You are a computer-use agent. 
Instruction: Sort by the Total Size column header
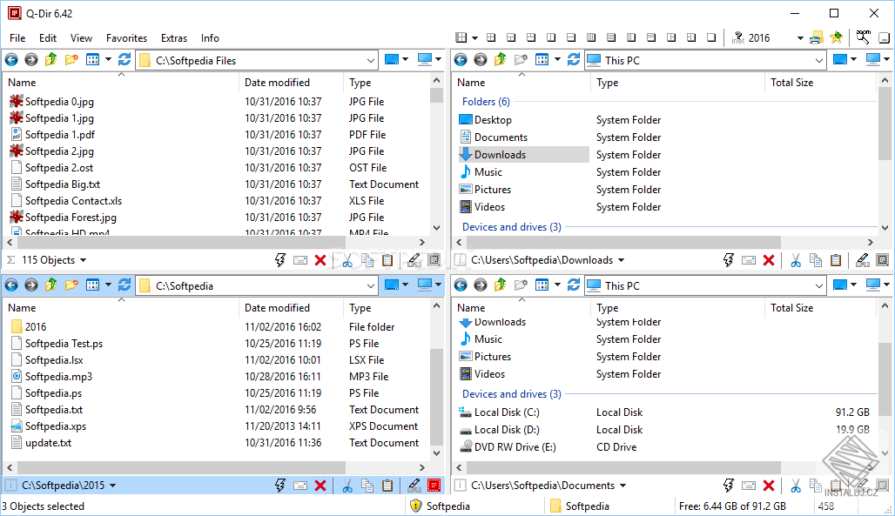coord(791,83)
